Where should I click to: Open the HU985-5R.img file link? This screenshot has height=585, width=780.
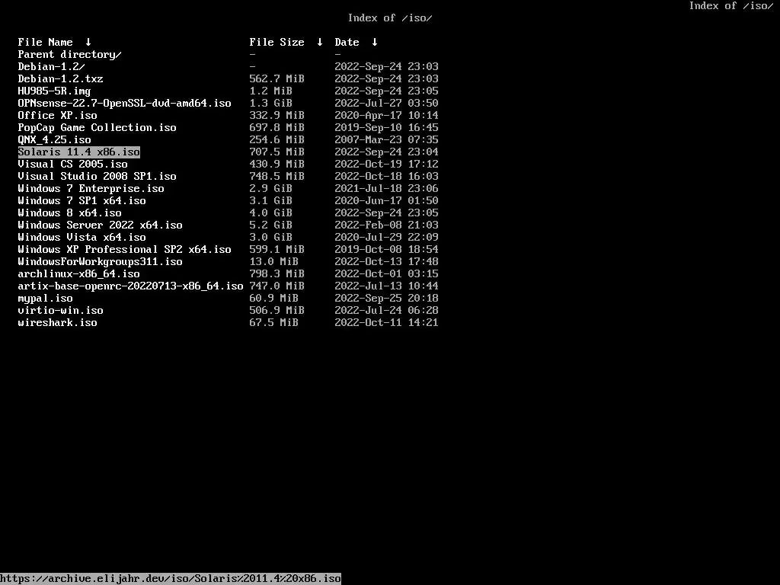click(54, 91)
